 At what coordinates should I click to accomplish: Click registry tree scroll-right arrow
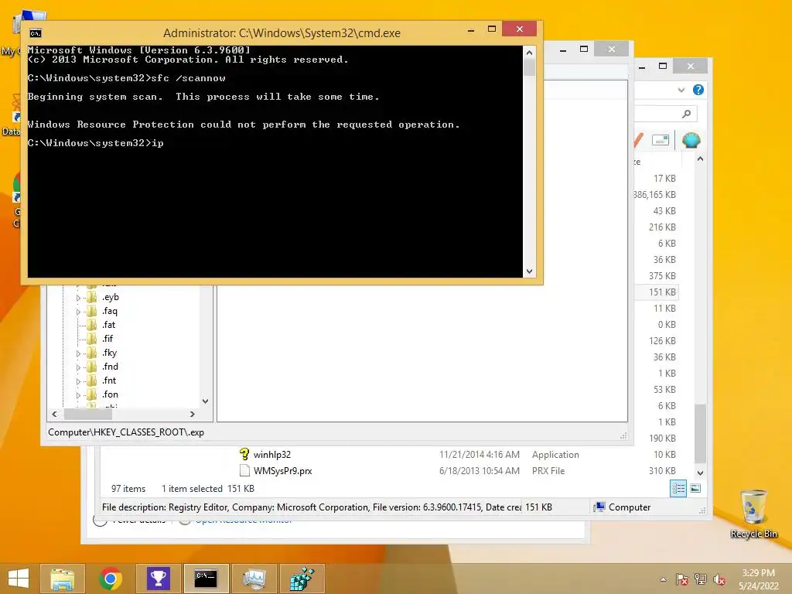(x=193, y=415)
